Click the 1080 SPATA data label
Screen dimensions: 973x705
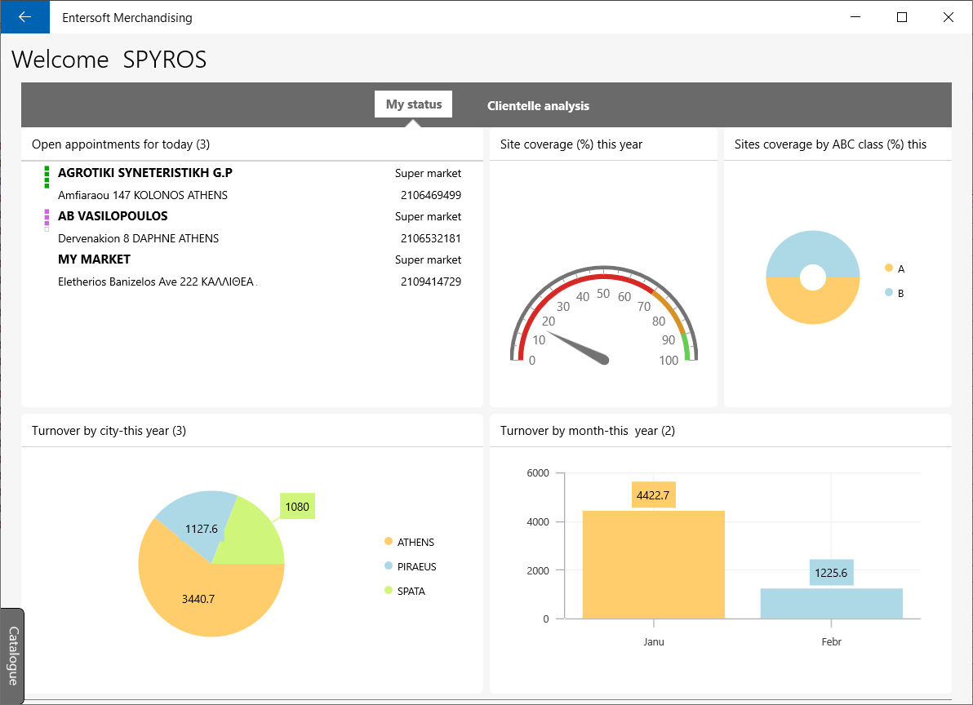(x=297, y=507)
